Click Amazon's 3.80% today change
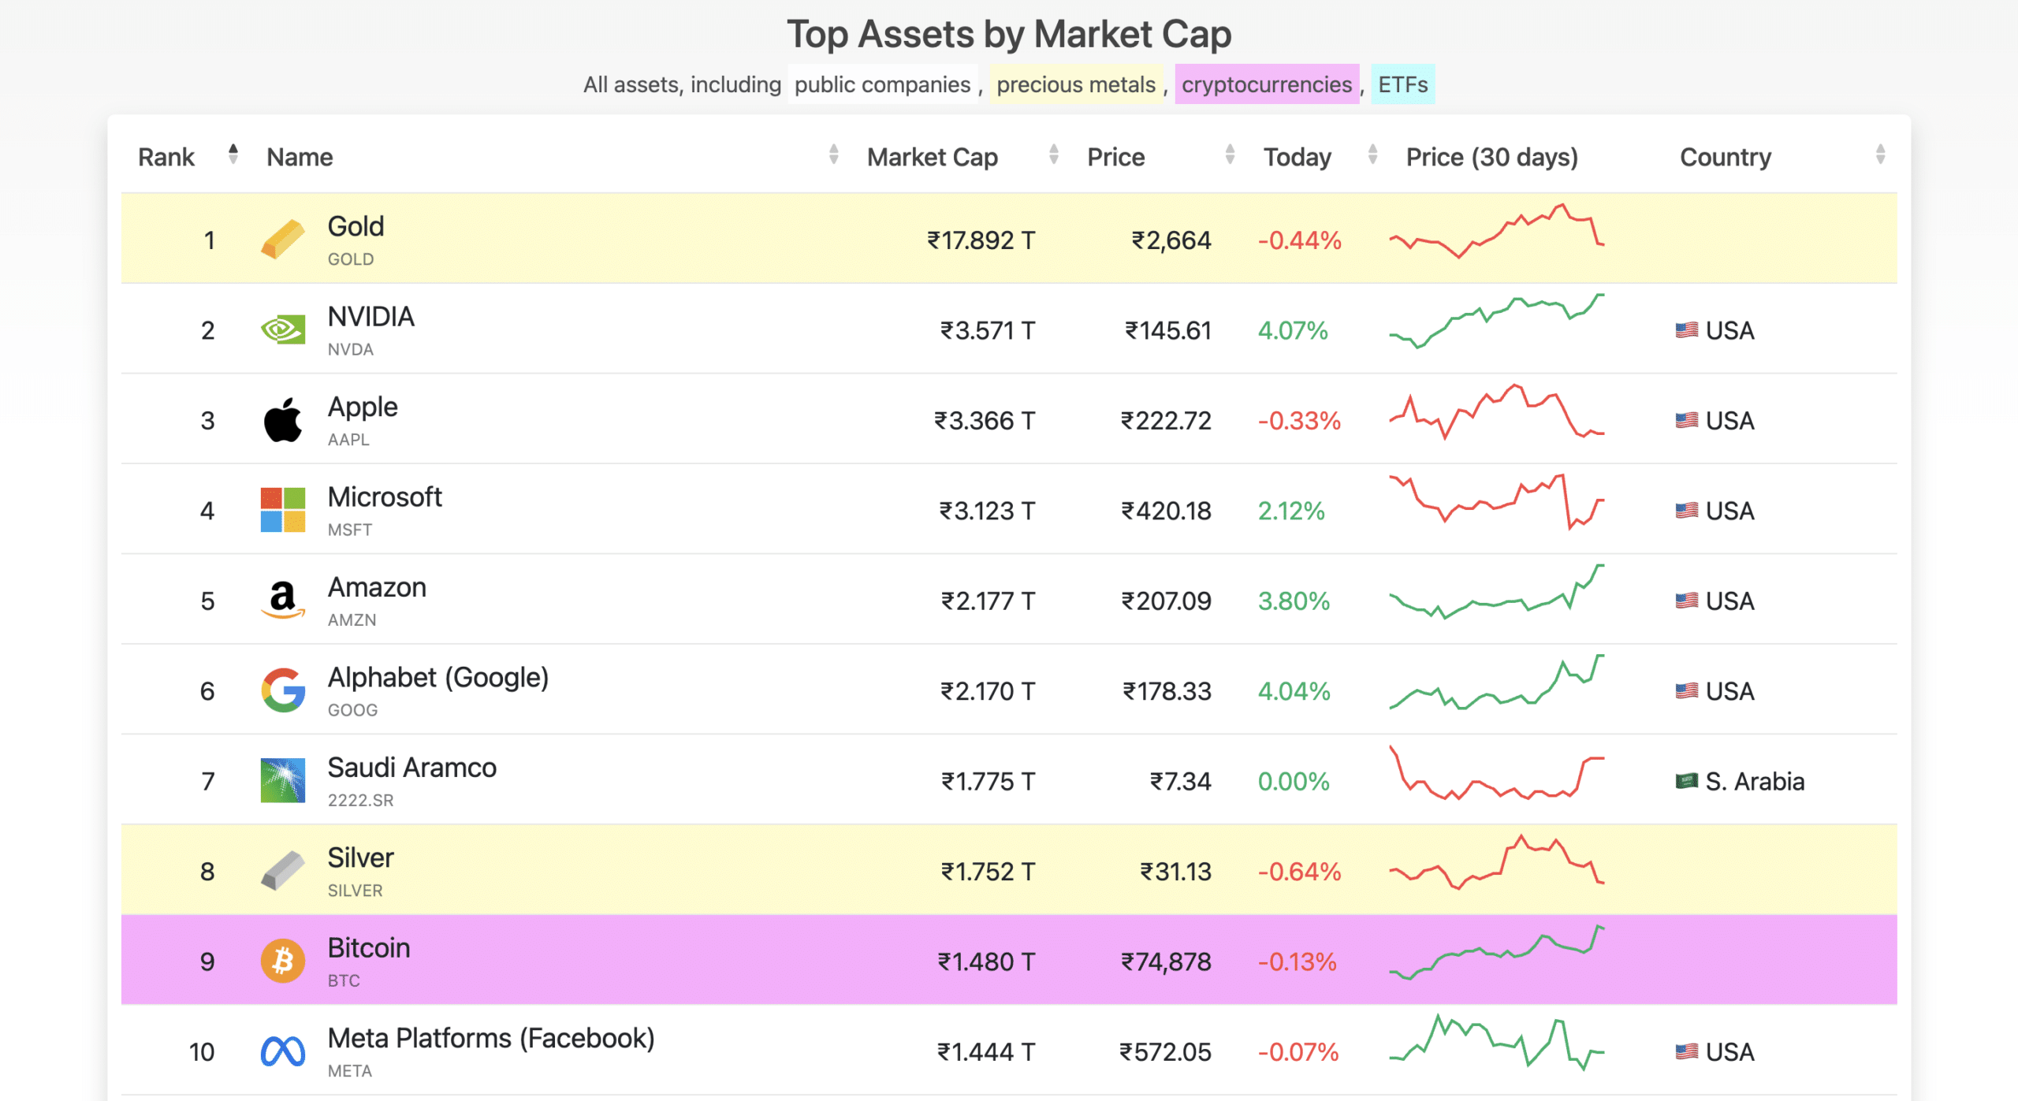The image size is (2018, 1101). click(x=1294, y=601)
